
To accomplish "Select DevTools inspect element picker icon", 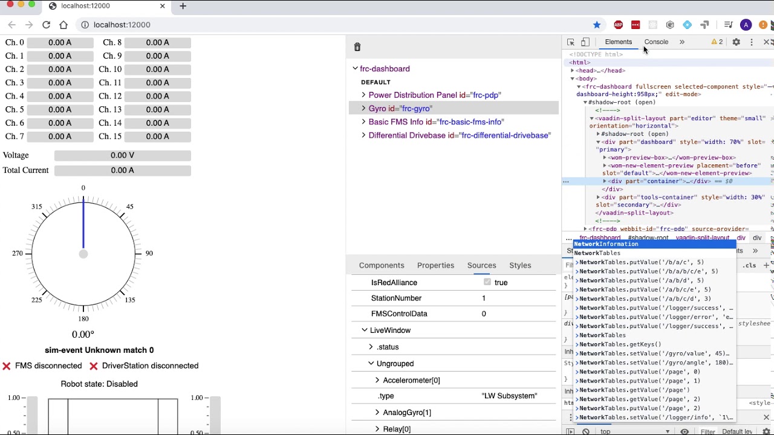I will tap(570, 42).
